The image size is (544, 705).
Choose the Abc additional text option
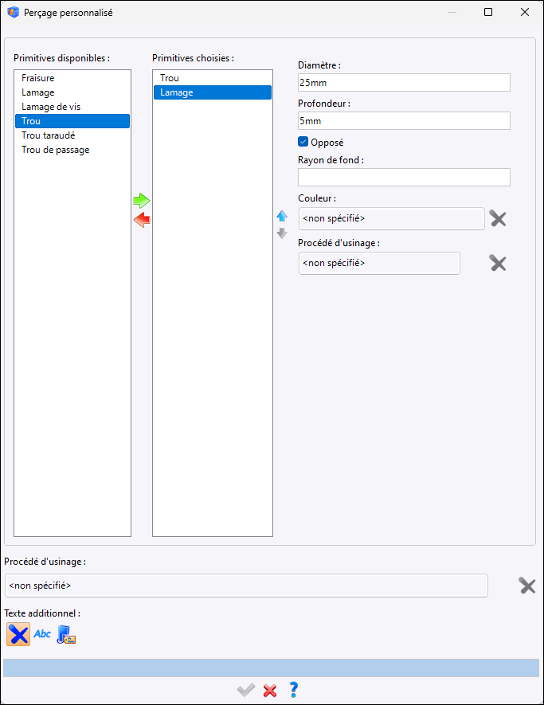pos(42,634)
